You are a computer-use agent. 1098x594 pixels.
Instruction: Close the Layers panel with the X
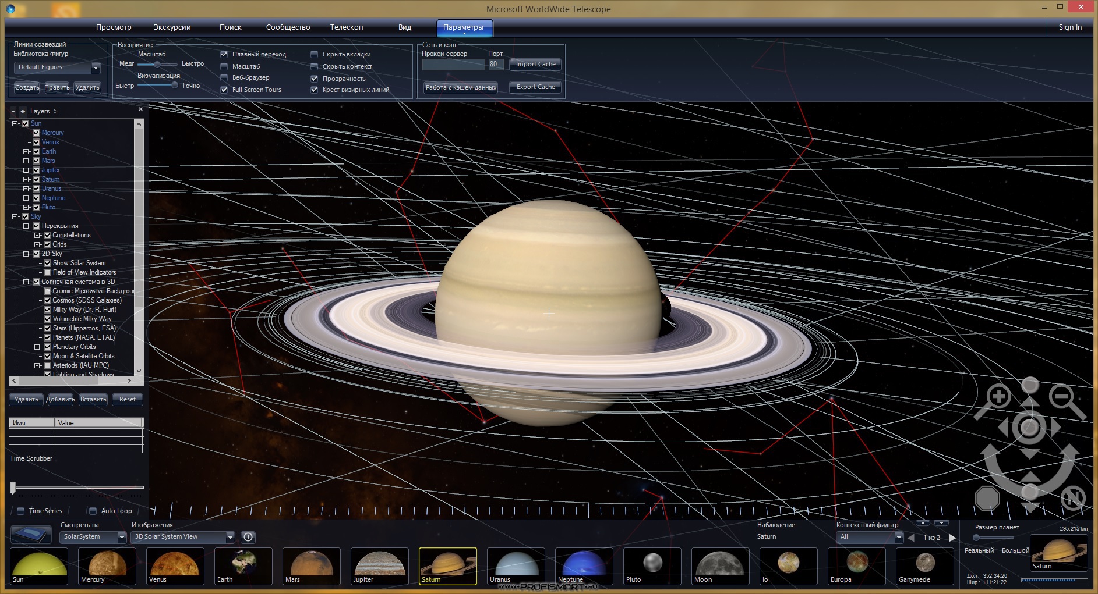tap(140, 109)
